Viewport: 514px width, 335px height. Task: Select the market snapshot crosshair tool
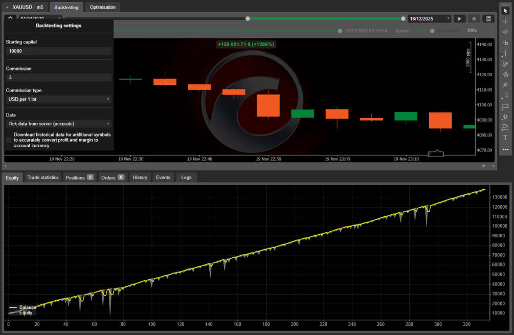pos(505,32)
